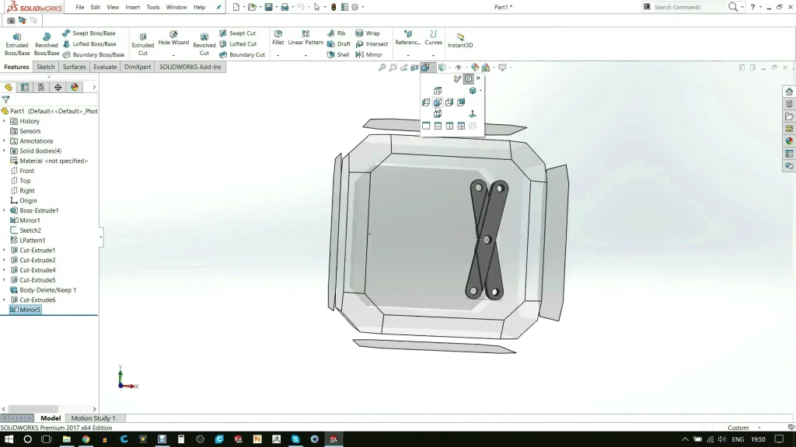Click the feature tree horizontal scrollbar
The width and height of the screenshot is (796, 447).
[x=33, y=408]
